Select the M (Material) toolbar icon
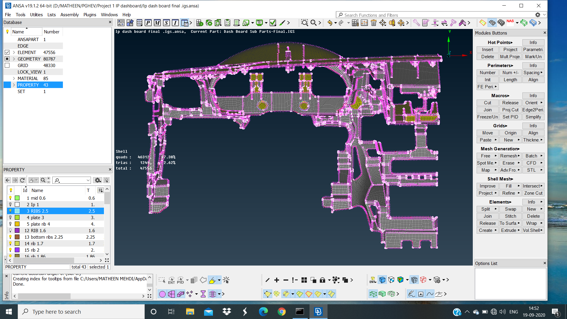 coord(157,23)
